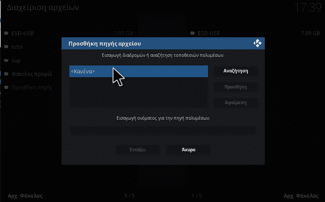
Task: Click folder icon beside sup entry
Action: 6,60
